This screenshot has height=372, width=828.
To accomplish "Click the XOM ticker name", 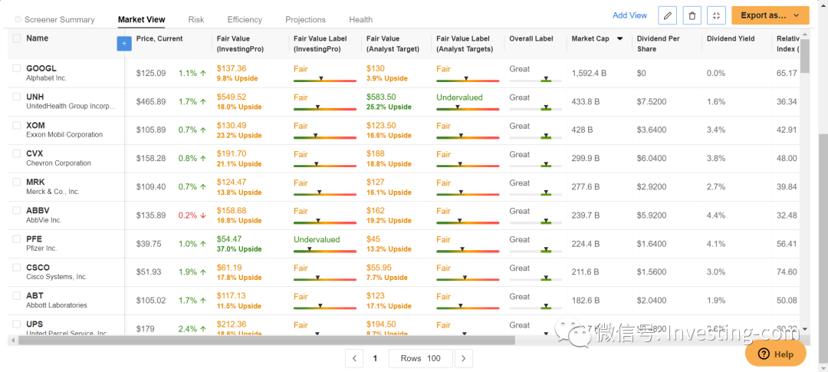I will [35, 126].
